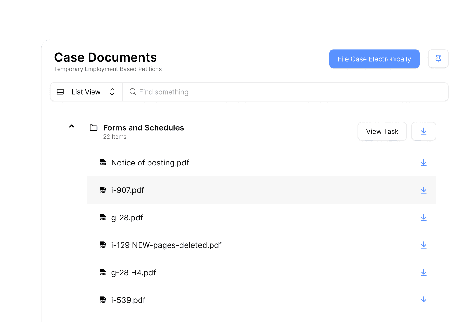
Task: Click the magnifier search icon
Action: (x=133, y=92)
